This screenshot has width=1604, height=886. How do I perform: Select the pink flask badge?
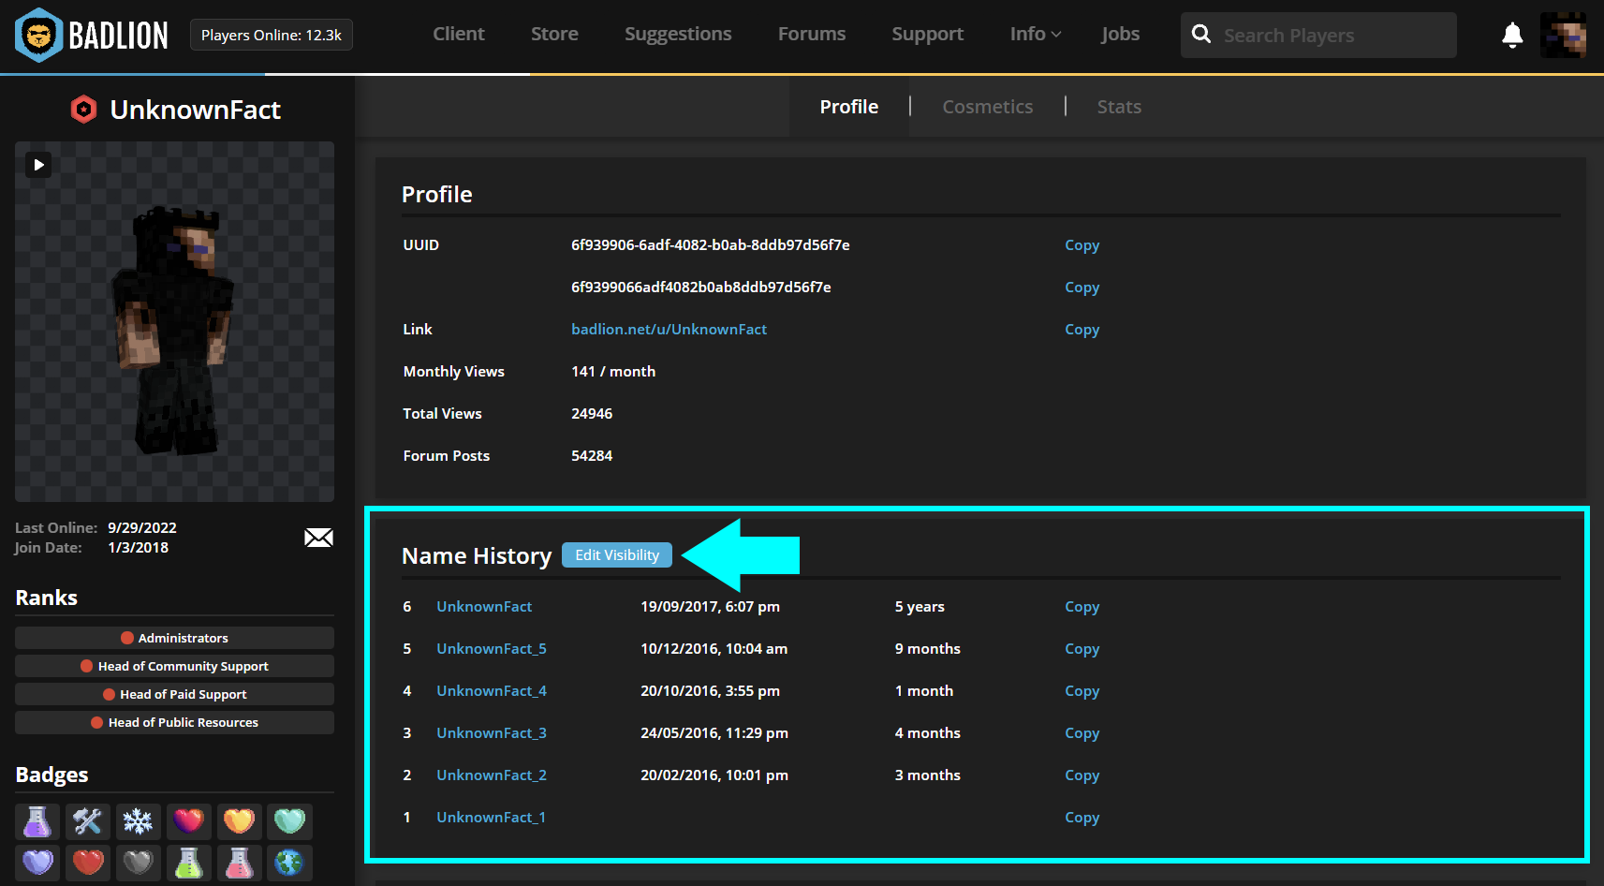tap(240, 863)
